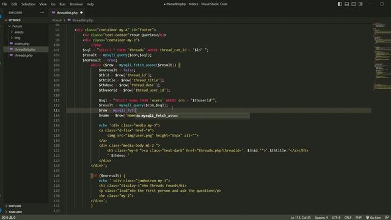This screenshot has width=391, height=220.
Task: Open index.php from Explorer
Action: [x=22, y=43]
